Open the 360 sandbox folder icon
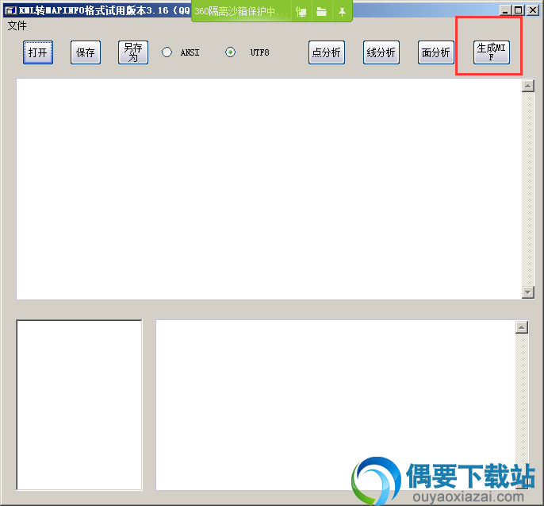 tap(322, 12)
